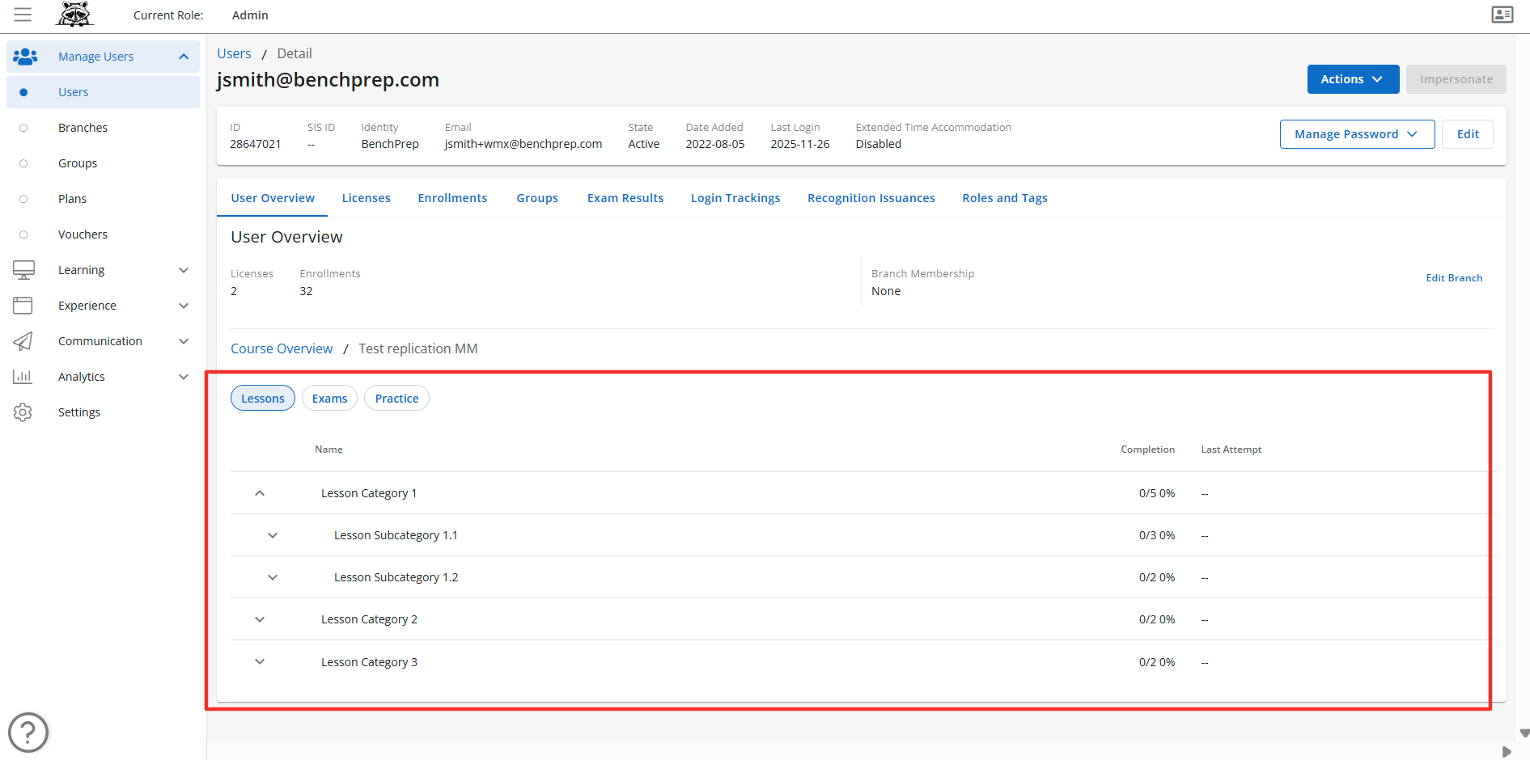Open the hamburger menu icon
Image resolution: width=1530 pixels, height=760 pixels.
point(23,15)
